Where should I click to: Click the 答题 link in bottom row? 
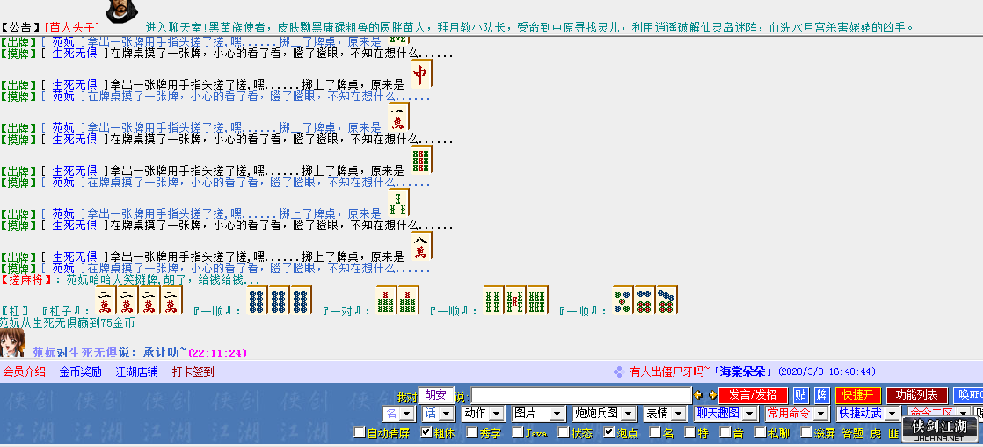(852, 433)
